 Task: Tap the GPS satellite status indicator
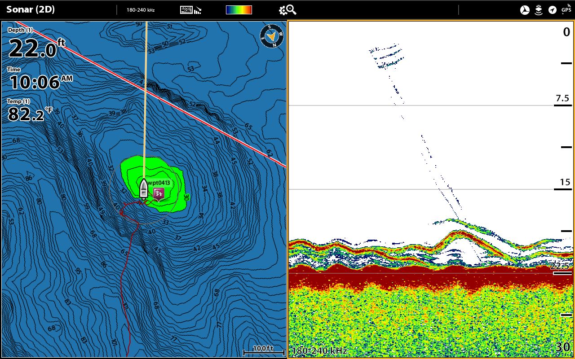[x=566, y=9]
